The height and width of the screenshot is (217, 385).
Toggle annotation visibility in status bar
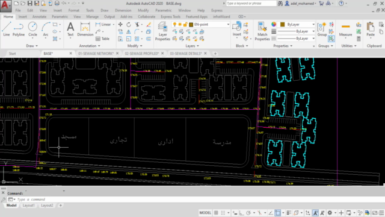(x=315, y=213)
